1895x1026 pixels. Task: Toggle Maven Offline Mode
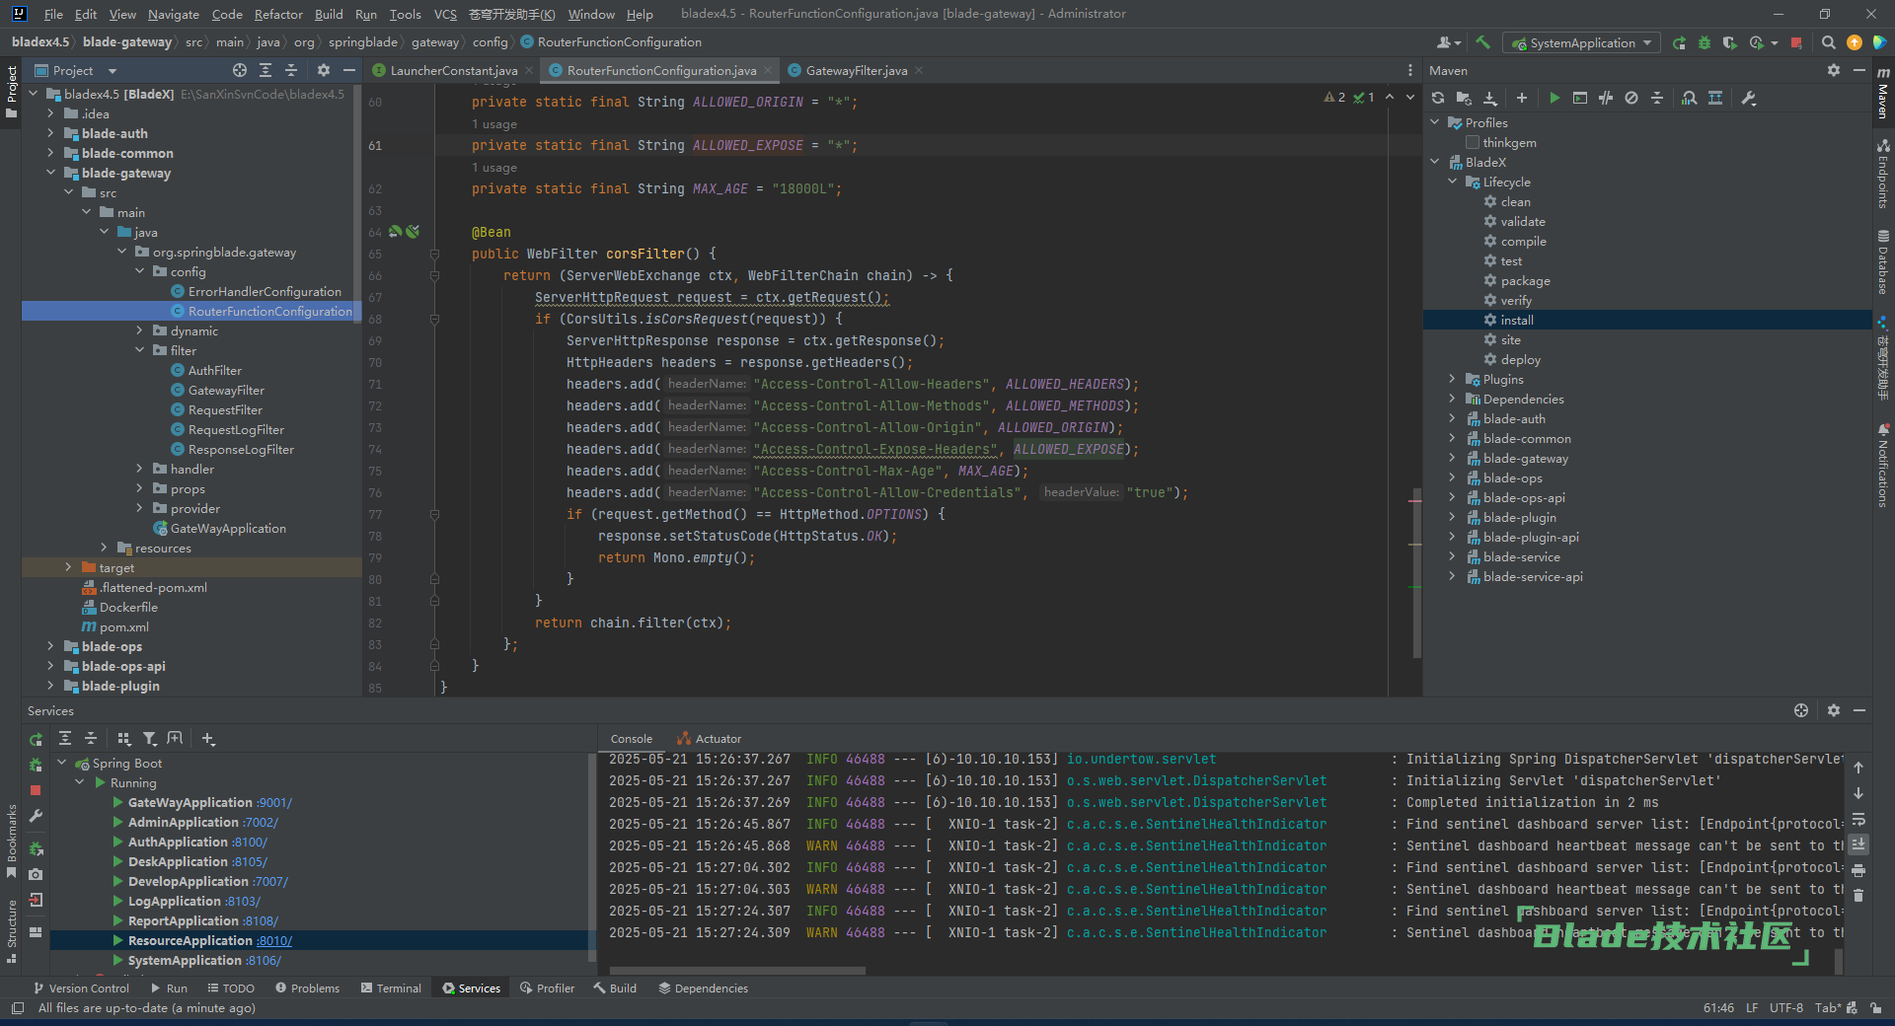coord(1606,98)
